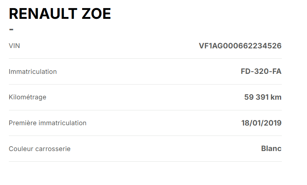Click the word Couleur in the label
Screen dimensions: 307x185
click(21, 149)
